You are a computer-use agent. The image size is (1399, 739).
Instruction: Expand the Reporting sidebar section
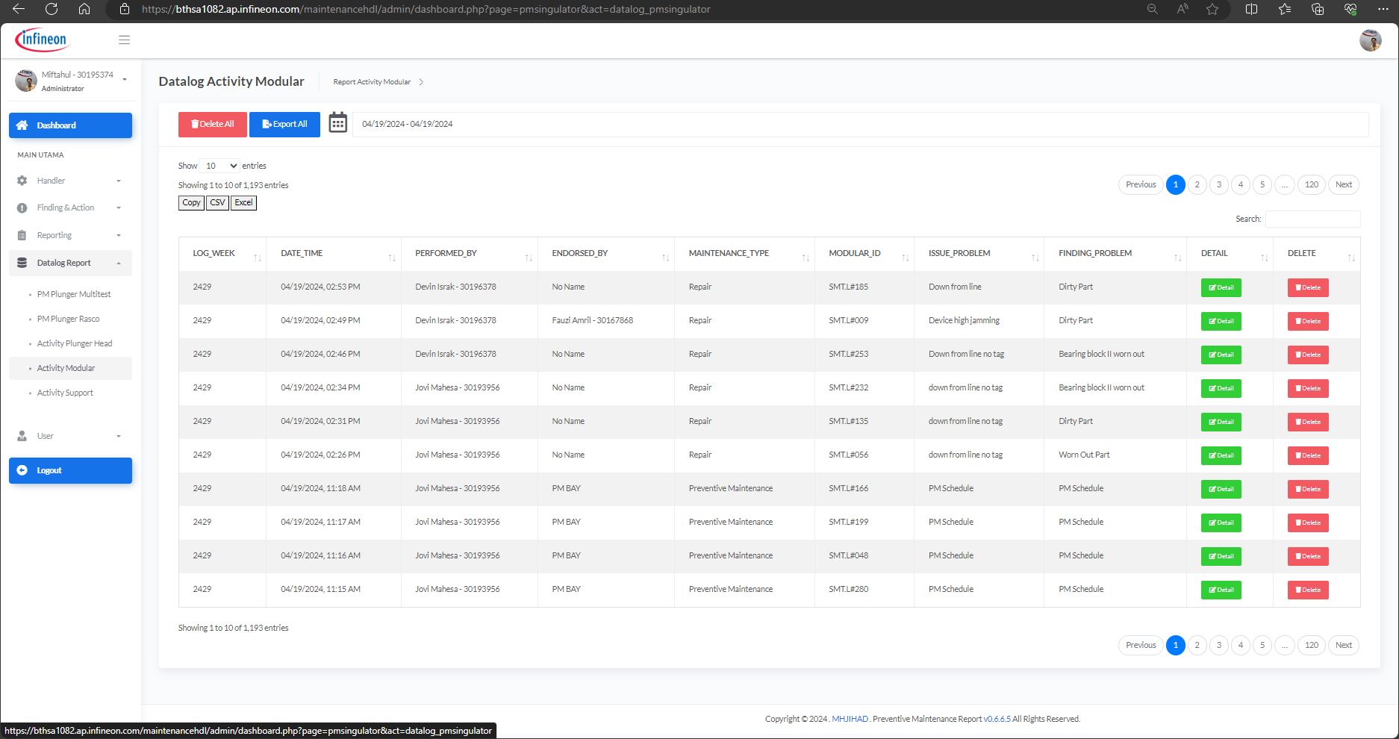click(x=54, y=234)
